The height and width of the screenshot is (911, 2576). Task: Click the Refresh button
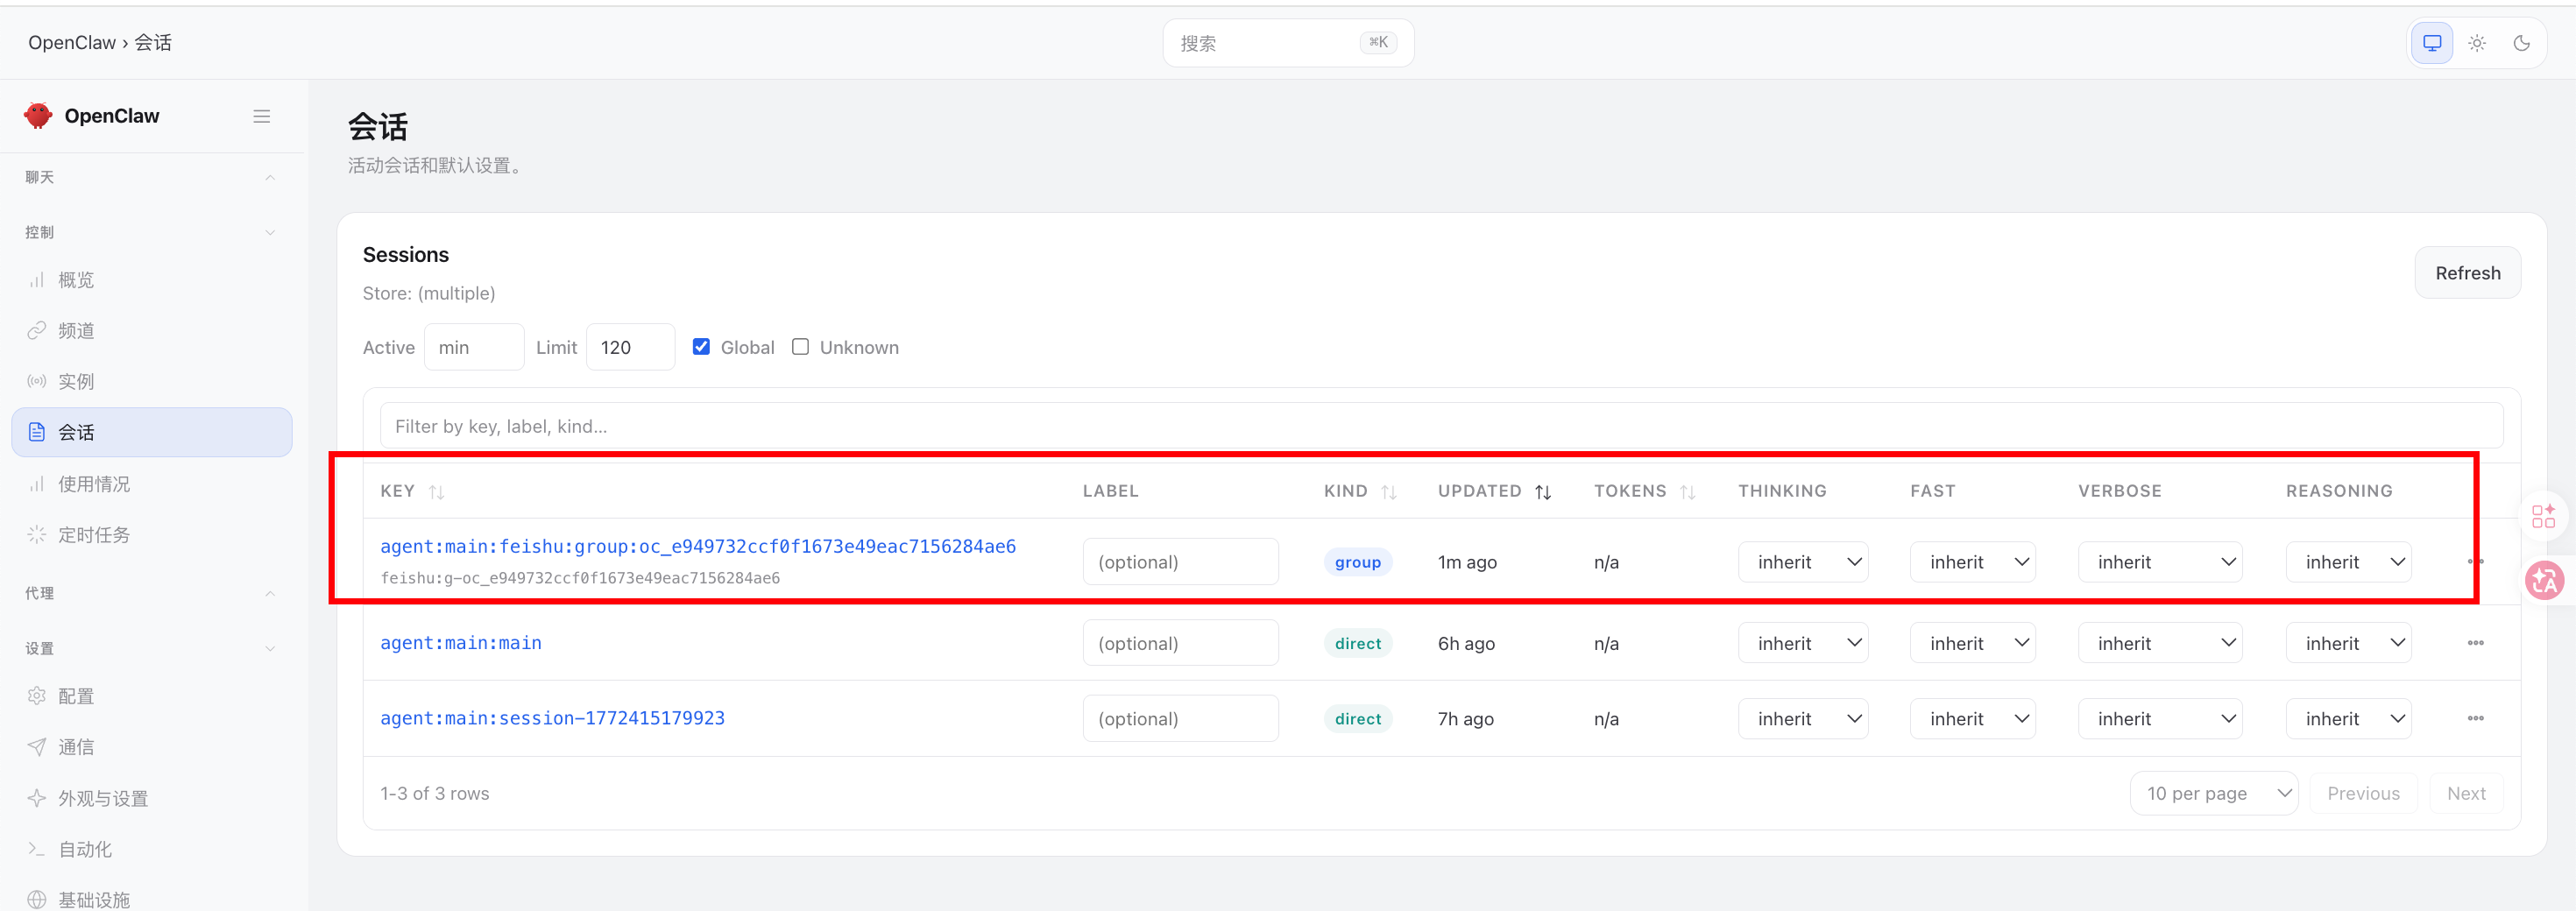tap(2467, 273)
